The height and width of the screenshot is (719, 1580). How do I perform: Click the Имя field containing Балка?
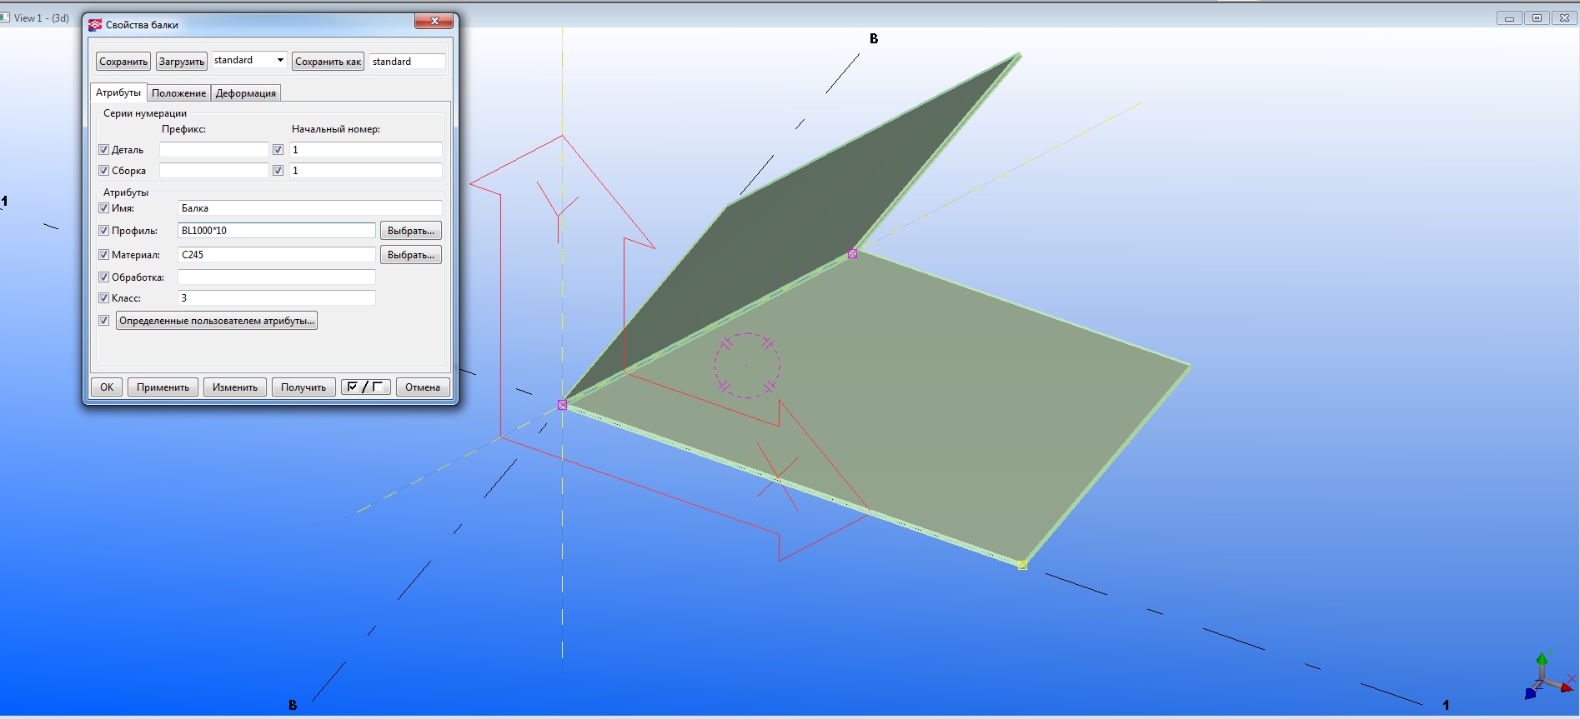click(x=309, y=208)
